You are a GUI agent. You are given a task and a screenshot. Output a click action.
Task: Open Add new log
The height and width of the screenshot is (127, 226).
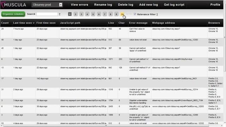click(148, 5)
